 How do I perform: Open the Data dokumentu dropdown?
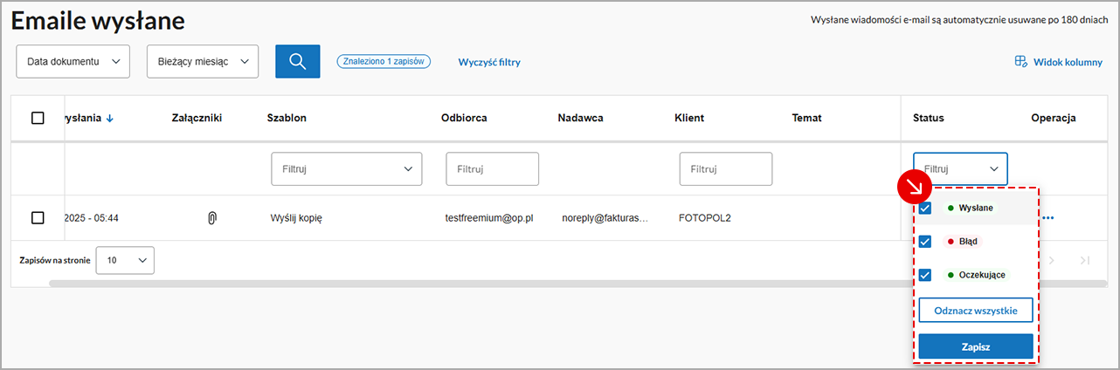tap(73, 61)
